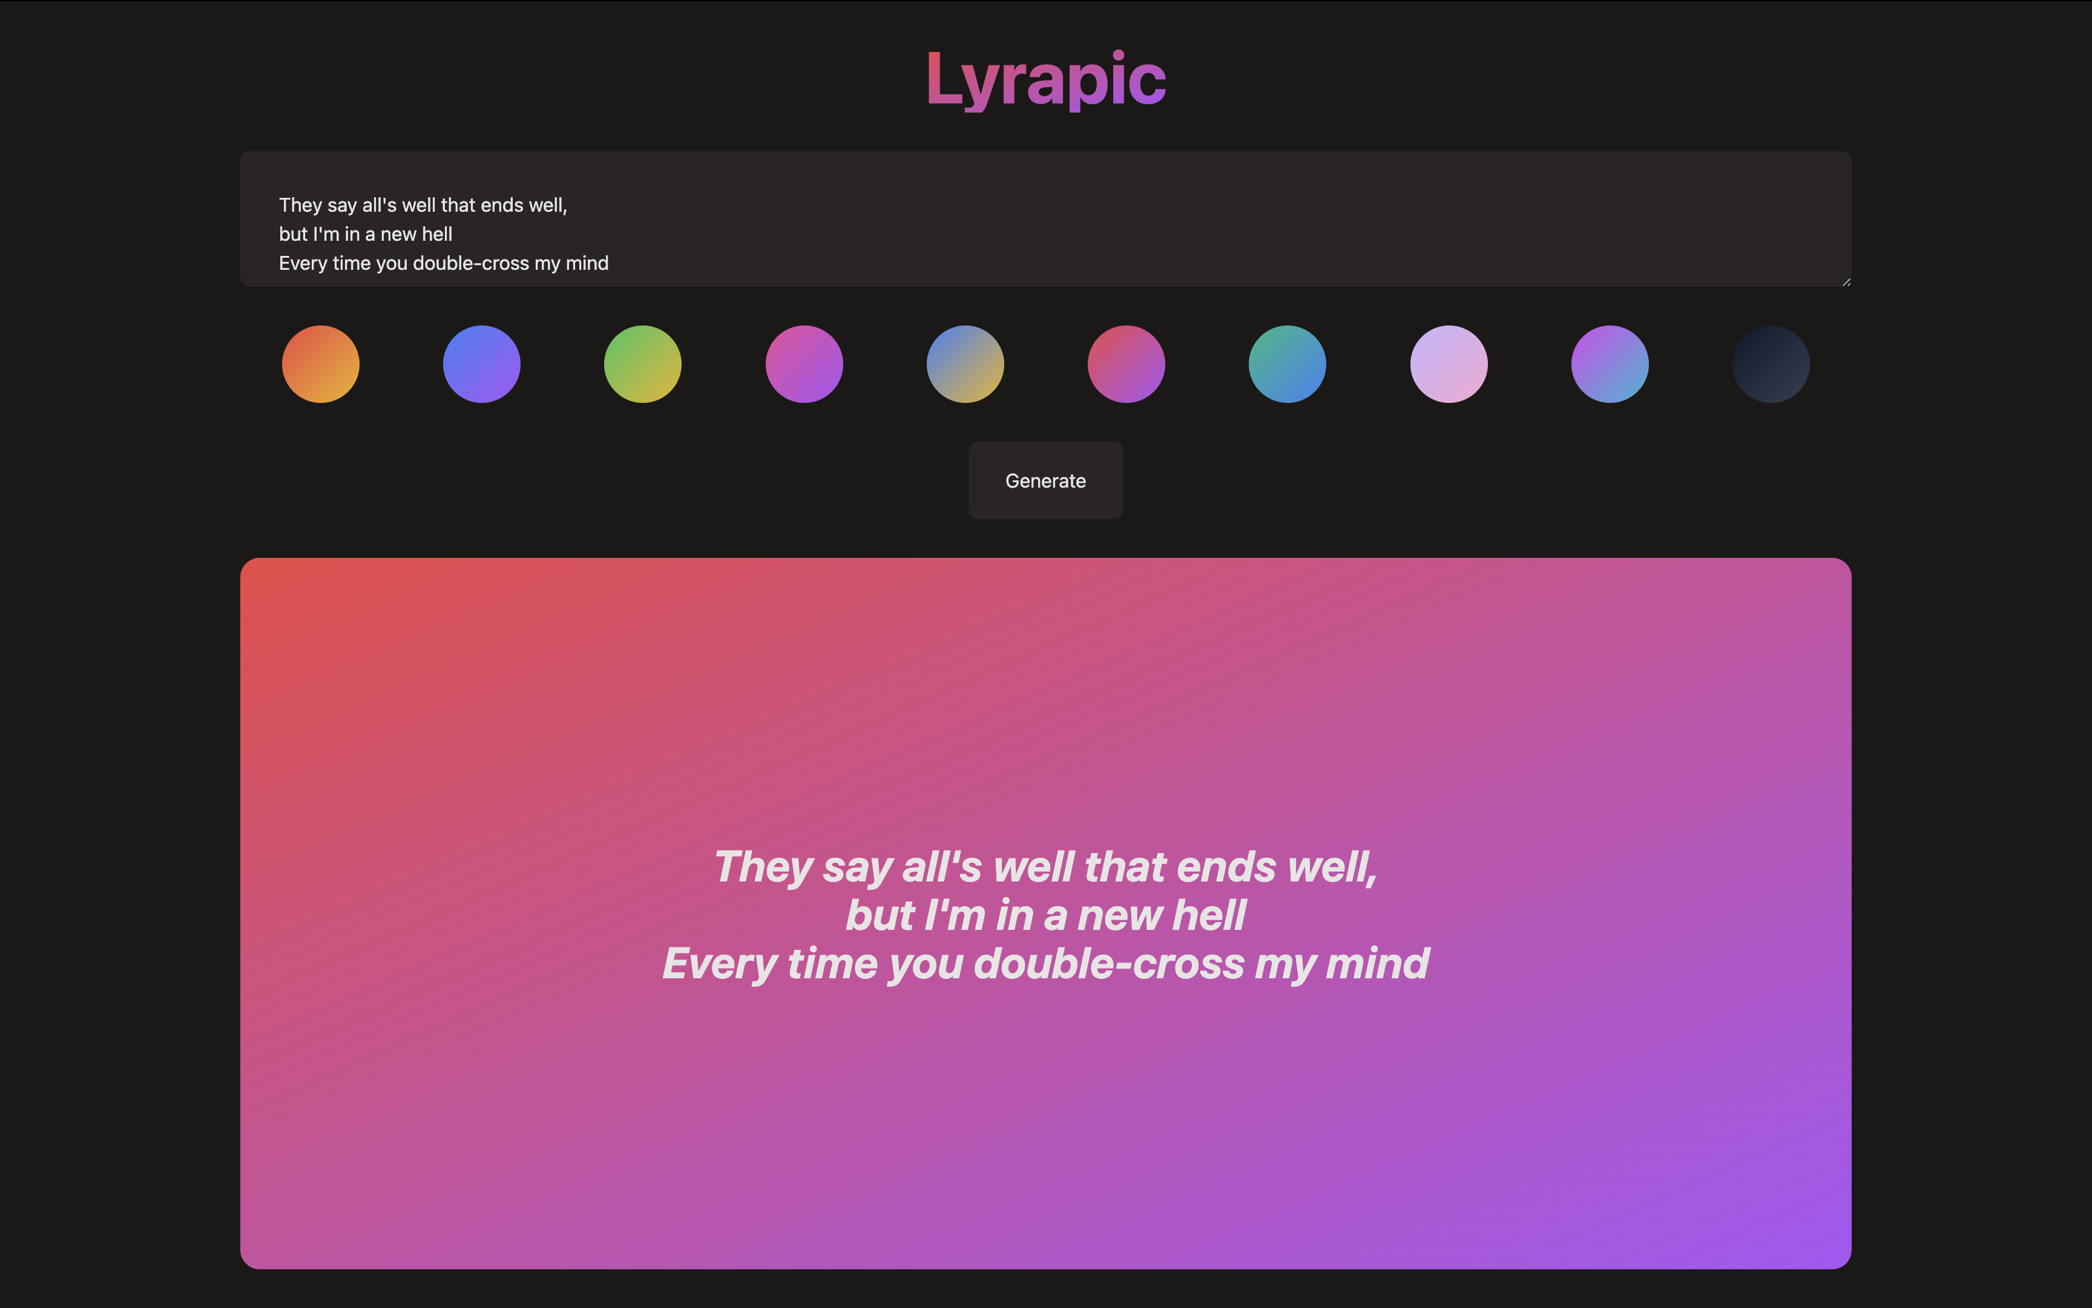Select the blue-tan gradient swatch

point(964,364)
